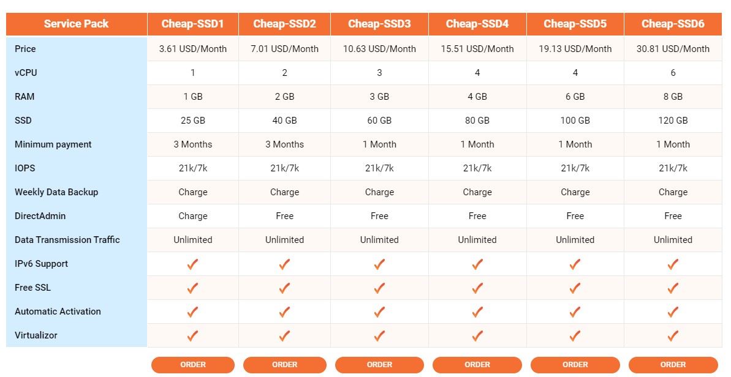Screen dimensions: 731x377
Task: Click the Free SSL checkmark under Cheap-SSD2
Action: (284, 288)
